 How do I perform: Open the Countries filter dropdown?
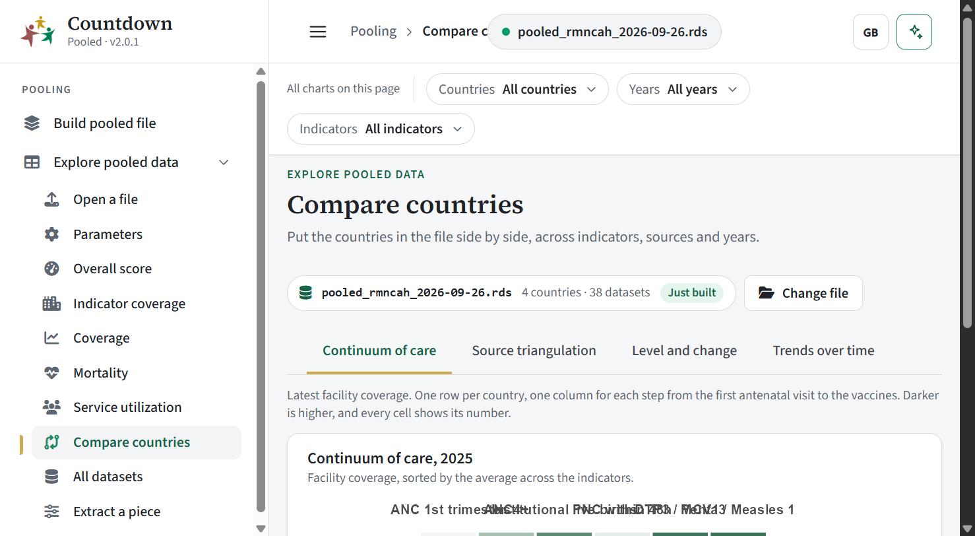pos(517,89)
